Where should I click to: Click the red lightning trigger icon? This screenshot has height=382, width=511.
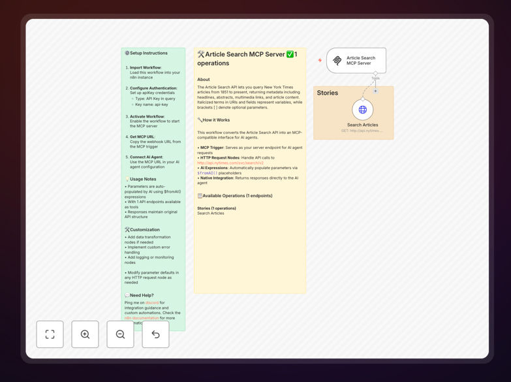tap(320, 60)
